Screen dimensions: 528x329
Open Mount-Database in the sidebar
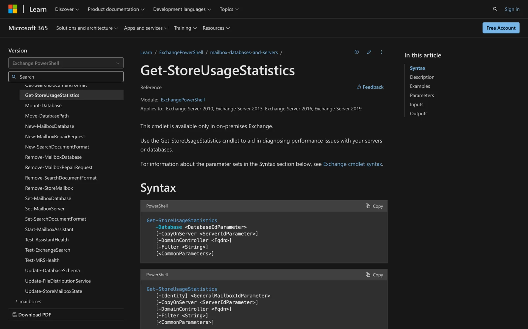[x=43, y=105]
